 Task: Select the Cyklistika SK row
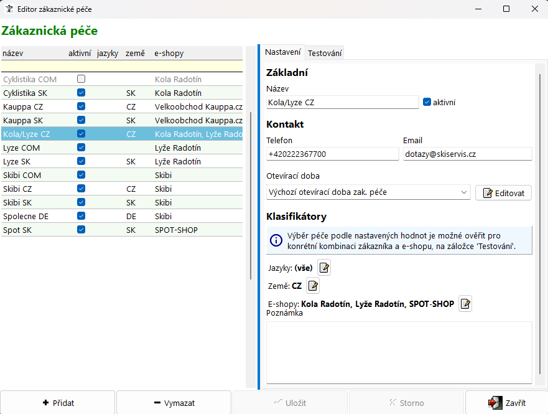coord(122,93)
